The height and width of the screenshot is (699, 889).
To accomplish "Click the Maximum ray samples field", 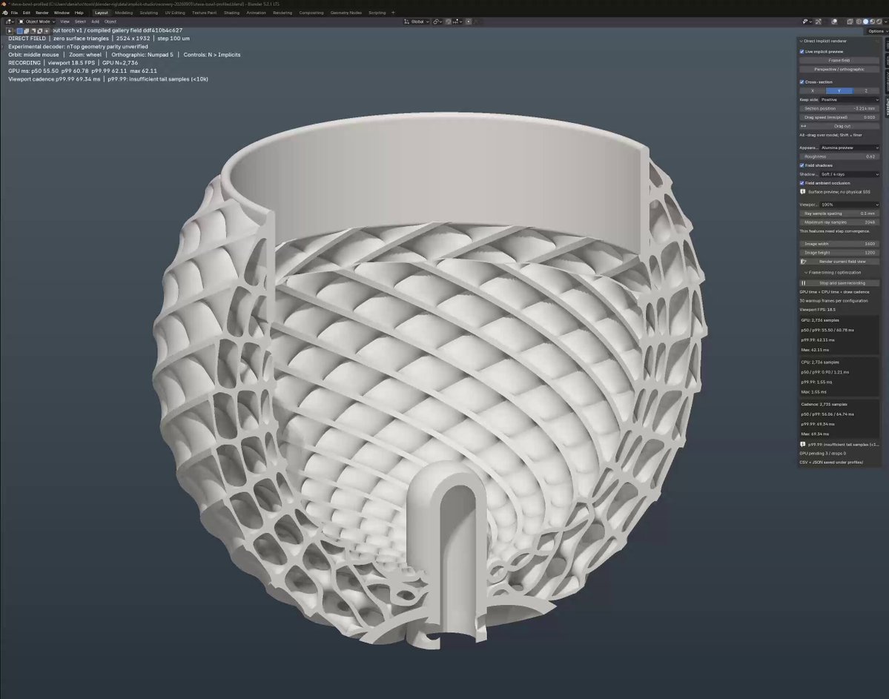I will coord(839,222).
